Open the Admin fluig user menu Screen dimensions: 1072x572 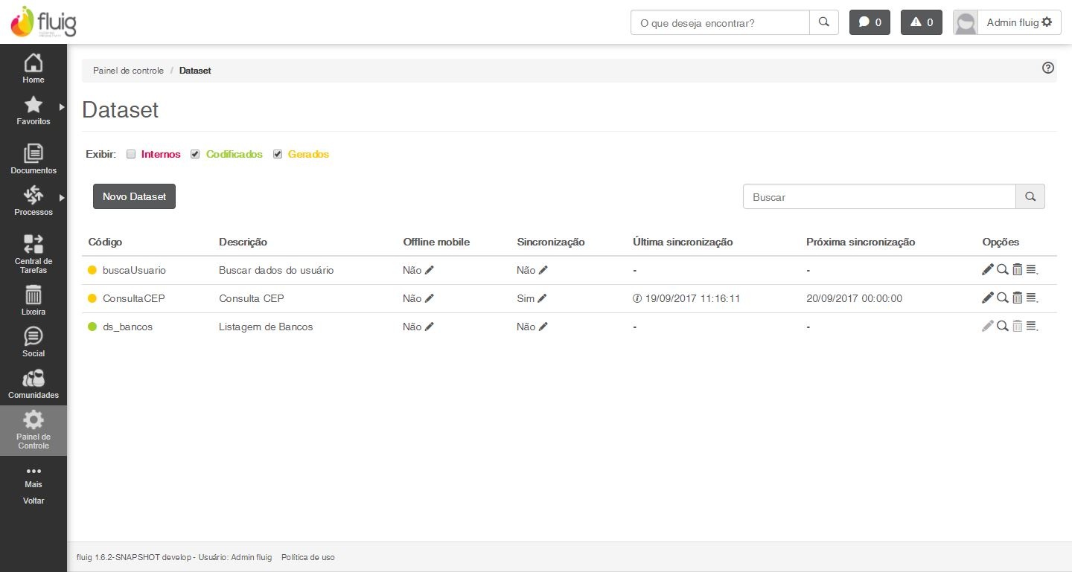(1018, 22)
